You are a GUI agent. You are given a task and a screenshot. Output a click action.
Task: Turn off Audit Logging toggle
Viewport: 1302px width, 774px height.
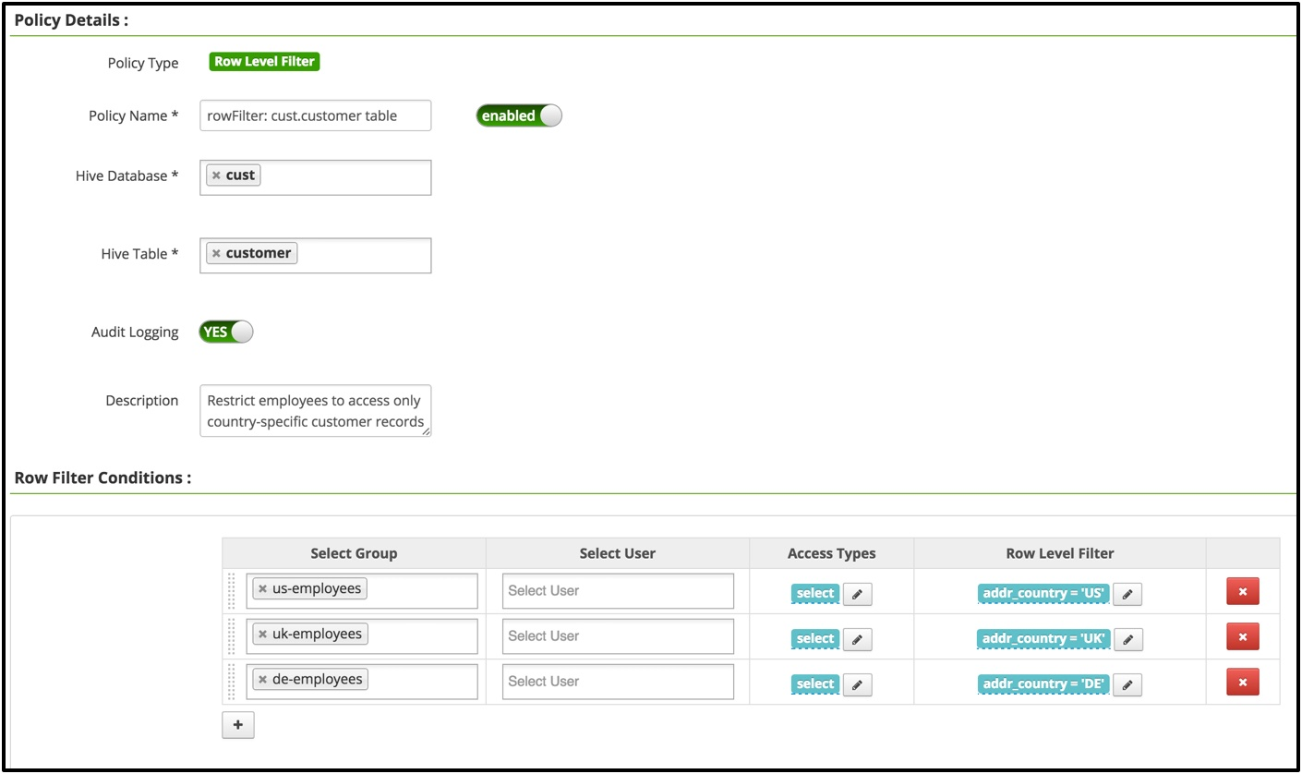[x=225, y=332]
